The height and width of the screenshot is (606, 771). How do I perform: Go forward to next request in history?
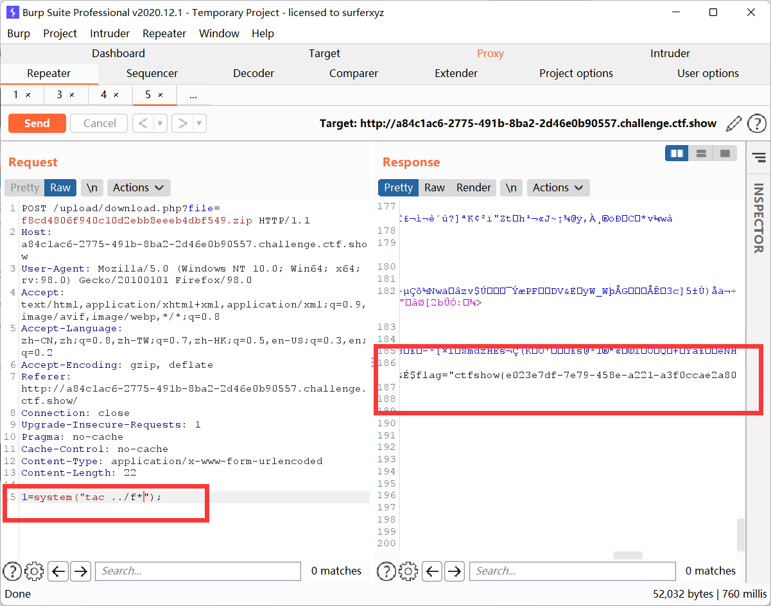pyautogui.click(x=183, y=123)
